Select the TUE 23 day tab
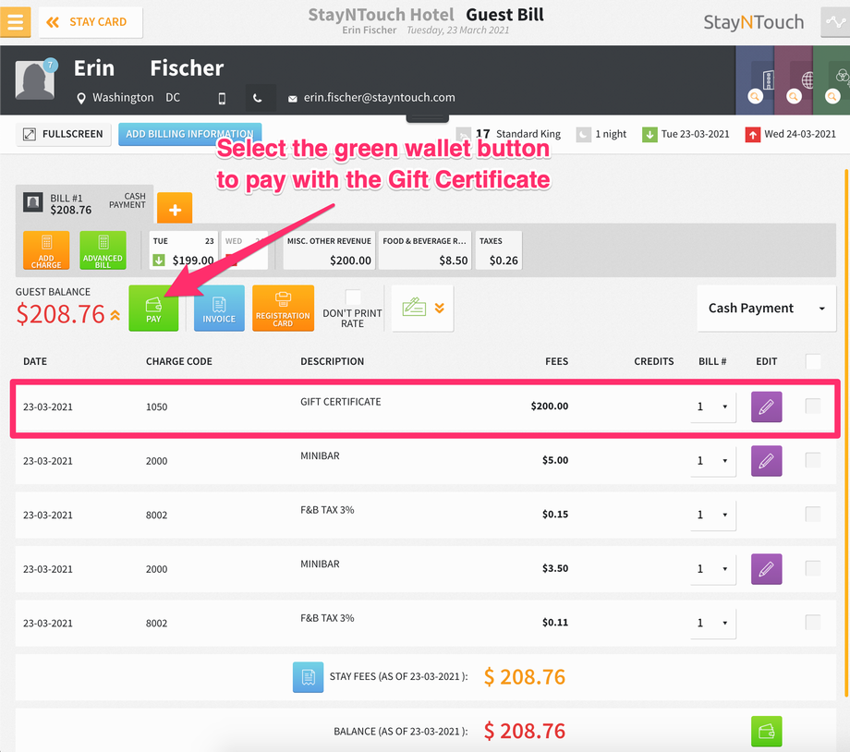This screenshot has height=752, width=850. 183,250
